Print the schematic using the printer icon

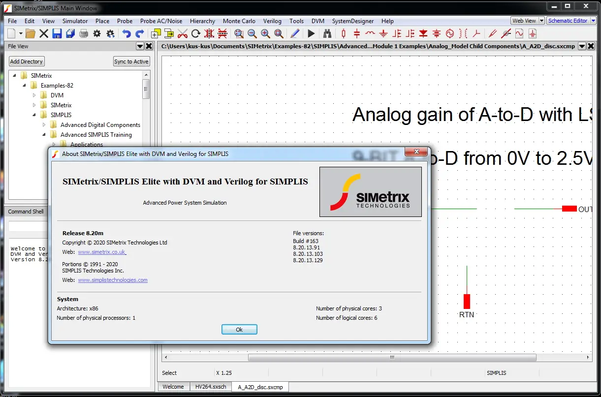pyautogui.click(x=84, y=33)
